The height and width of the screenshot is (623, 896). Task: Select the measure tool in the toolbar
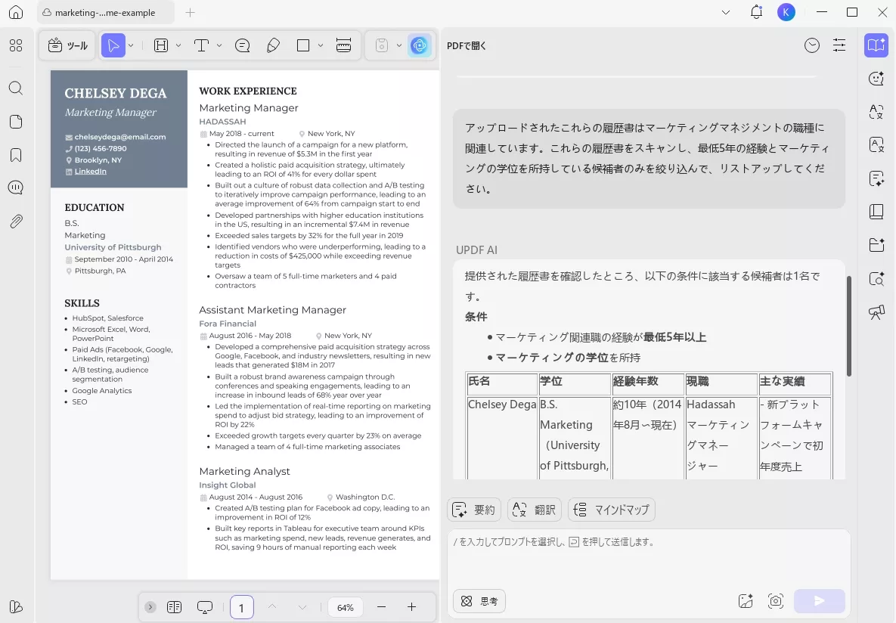pyautogui.click(x=344, y=45)
